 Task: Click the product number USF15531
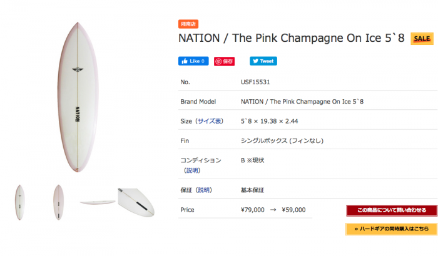click(x=255, y=82)
